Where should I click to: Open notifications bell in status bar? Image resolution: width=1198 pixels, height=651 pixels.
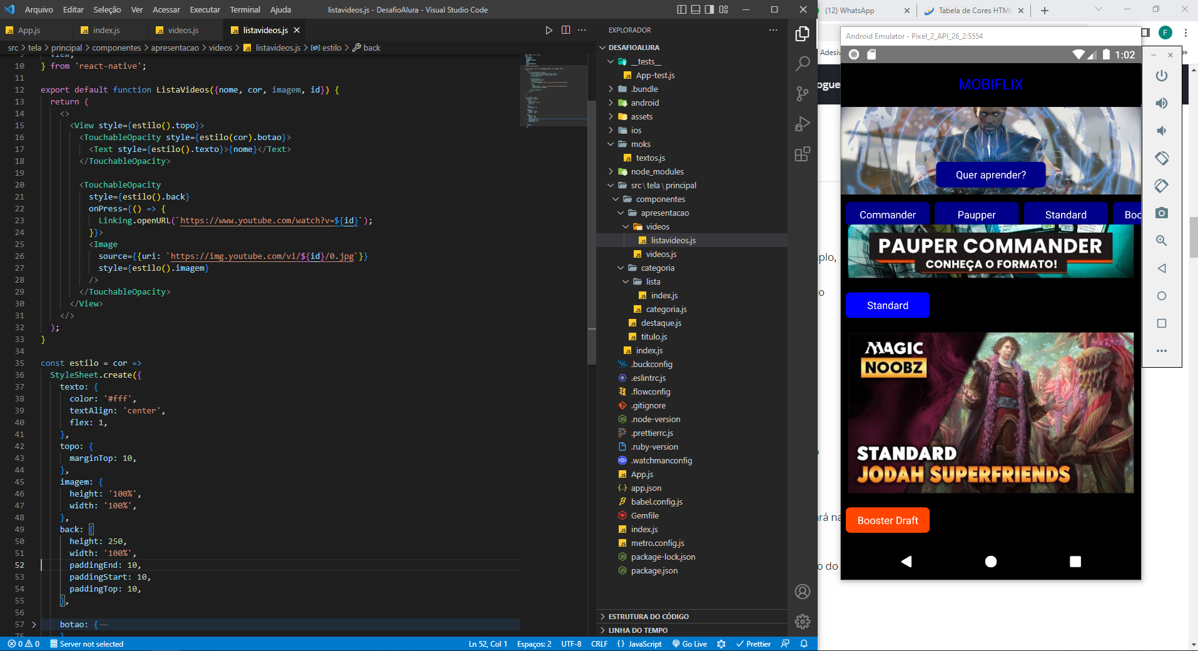pos(805,643)
